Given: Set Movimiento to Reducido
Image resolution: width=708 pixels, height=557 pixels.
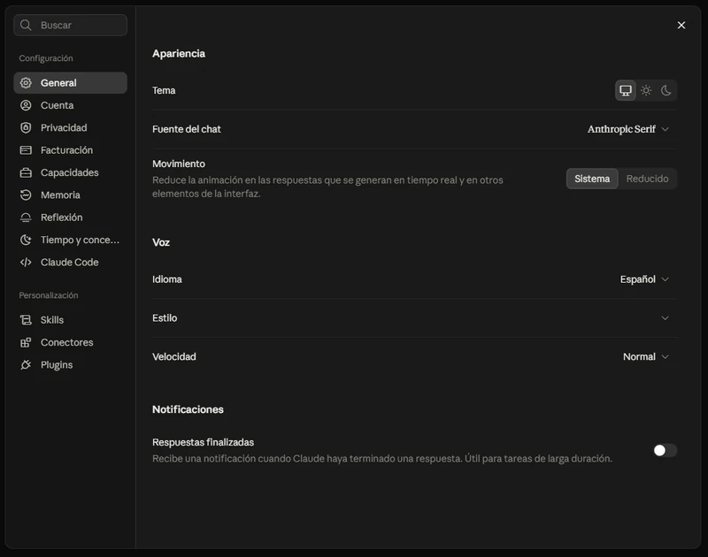Looking at the screenshot, I should 647,179.
